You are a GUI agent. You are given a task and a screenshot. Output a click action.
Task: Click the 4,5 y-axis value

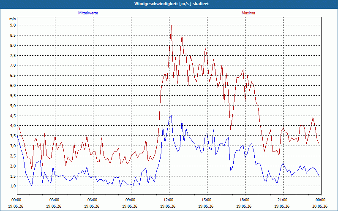13,116
